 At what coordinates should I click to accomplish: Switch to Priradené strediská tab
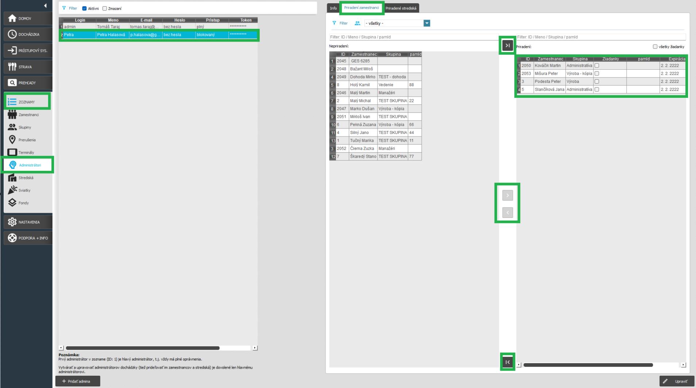point(401,8)
